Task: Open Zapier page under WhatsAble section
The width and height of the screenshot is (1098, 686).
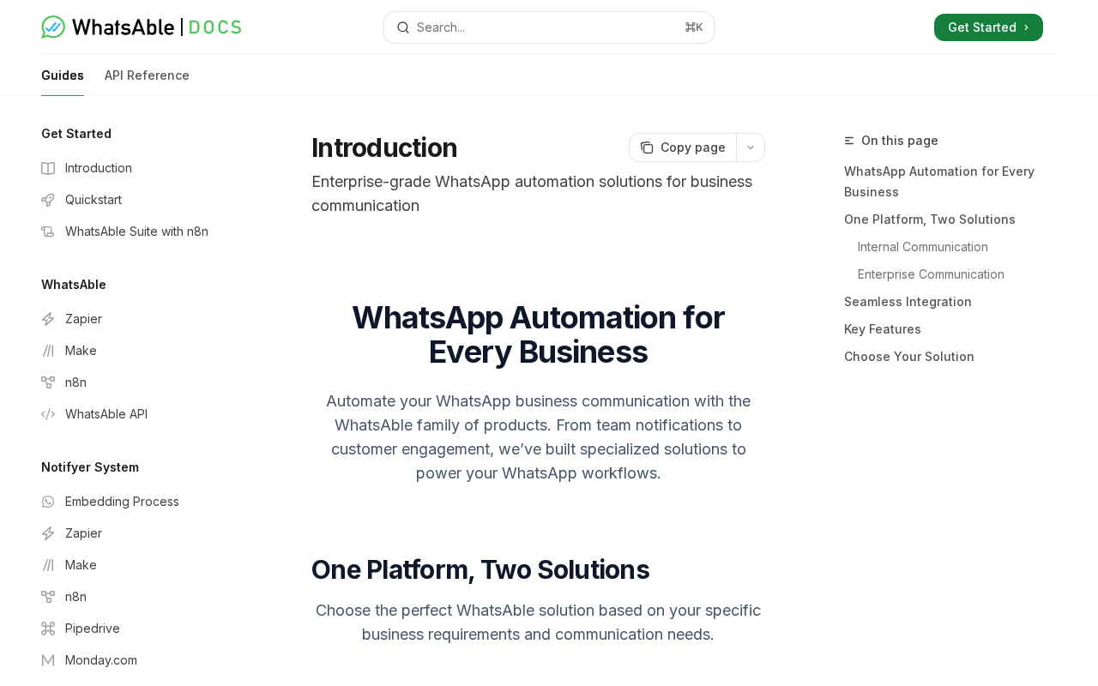Action: [83, 319]
